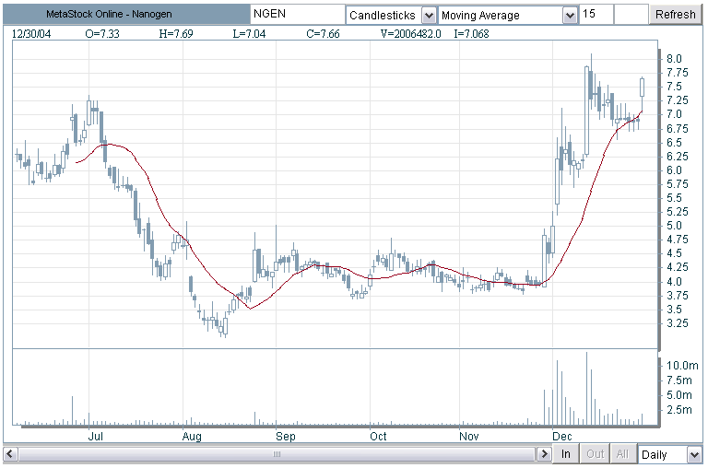Click the L=7.04 low value
This screenshot has height=468, width=708.
(249, 34)
